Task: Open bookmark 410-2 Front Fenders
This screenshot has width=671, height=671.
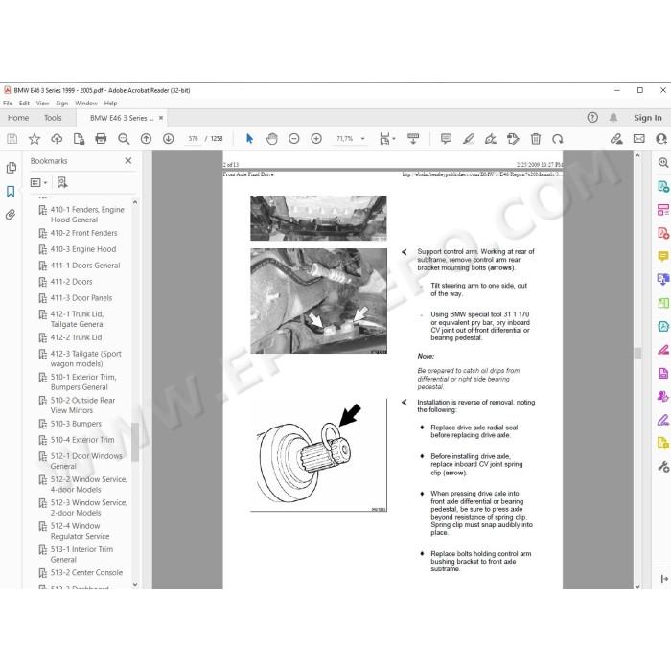Action: click(x=84, y=233)
